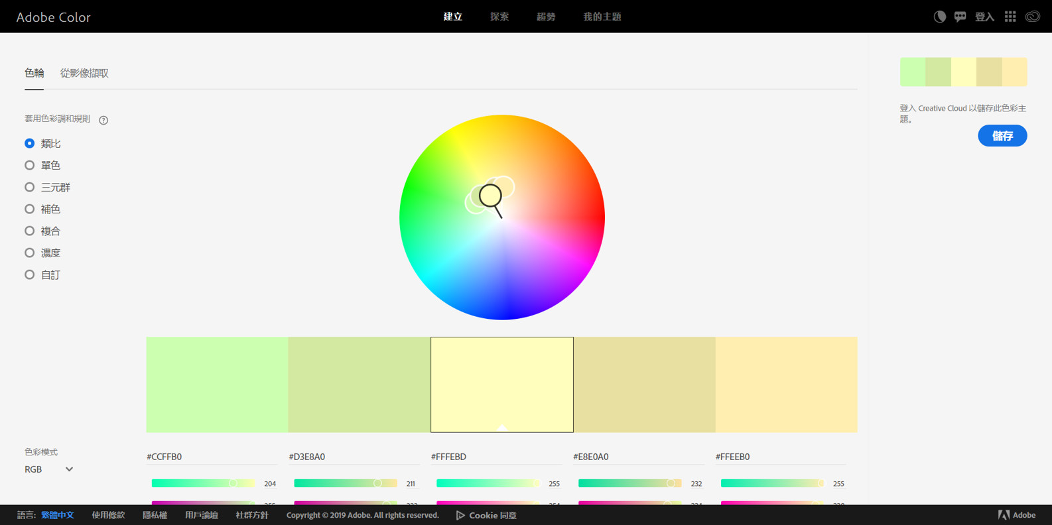
Task: Click the #D3E8A0 hex input field
Action: coord(354,457)
